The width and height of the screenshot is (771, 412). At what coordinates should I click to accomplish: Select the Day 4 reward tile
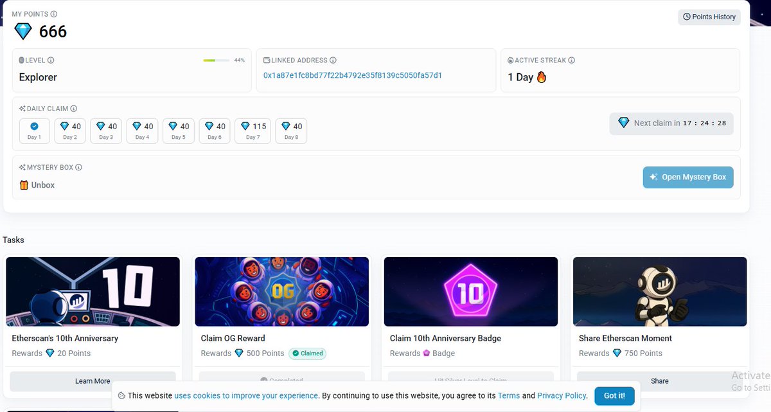point(142,131)
